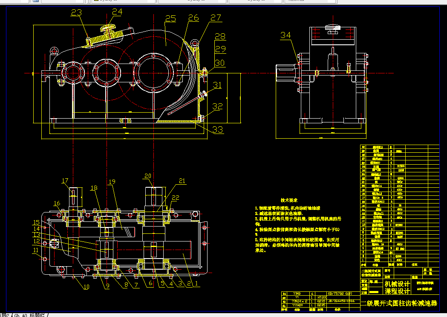The image size is (447, 317).
Task: Click part label 16 in the top view
Action: coord(57,203)
